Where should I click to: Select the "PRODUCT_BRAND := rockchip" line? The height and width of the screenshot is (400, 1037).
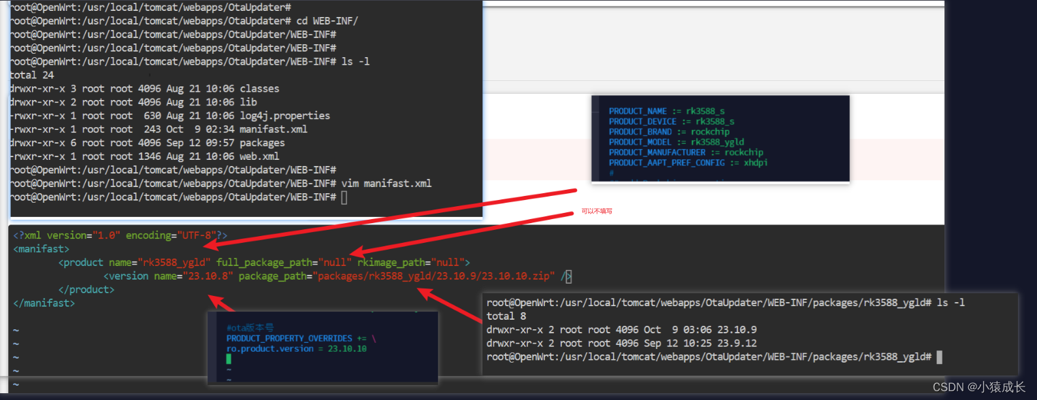[669, 131]
